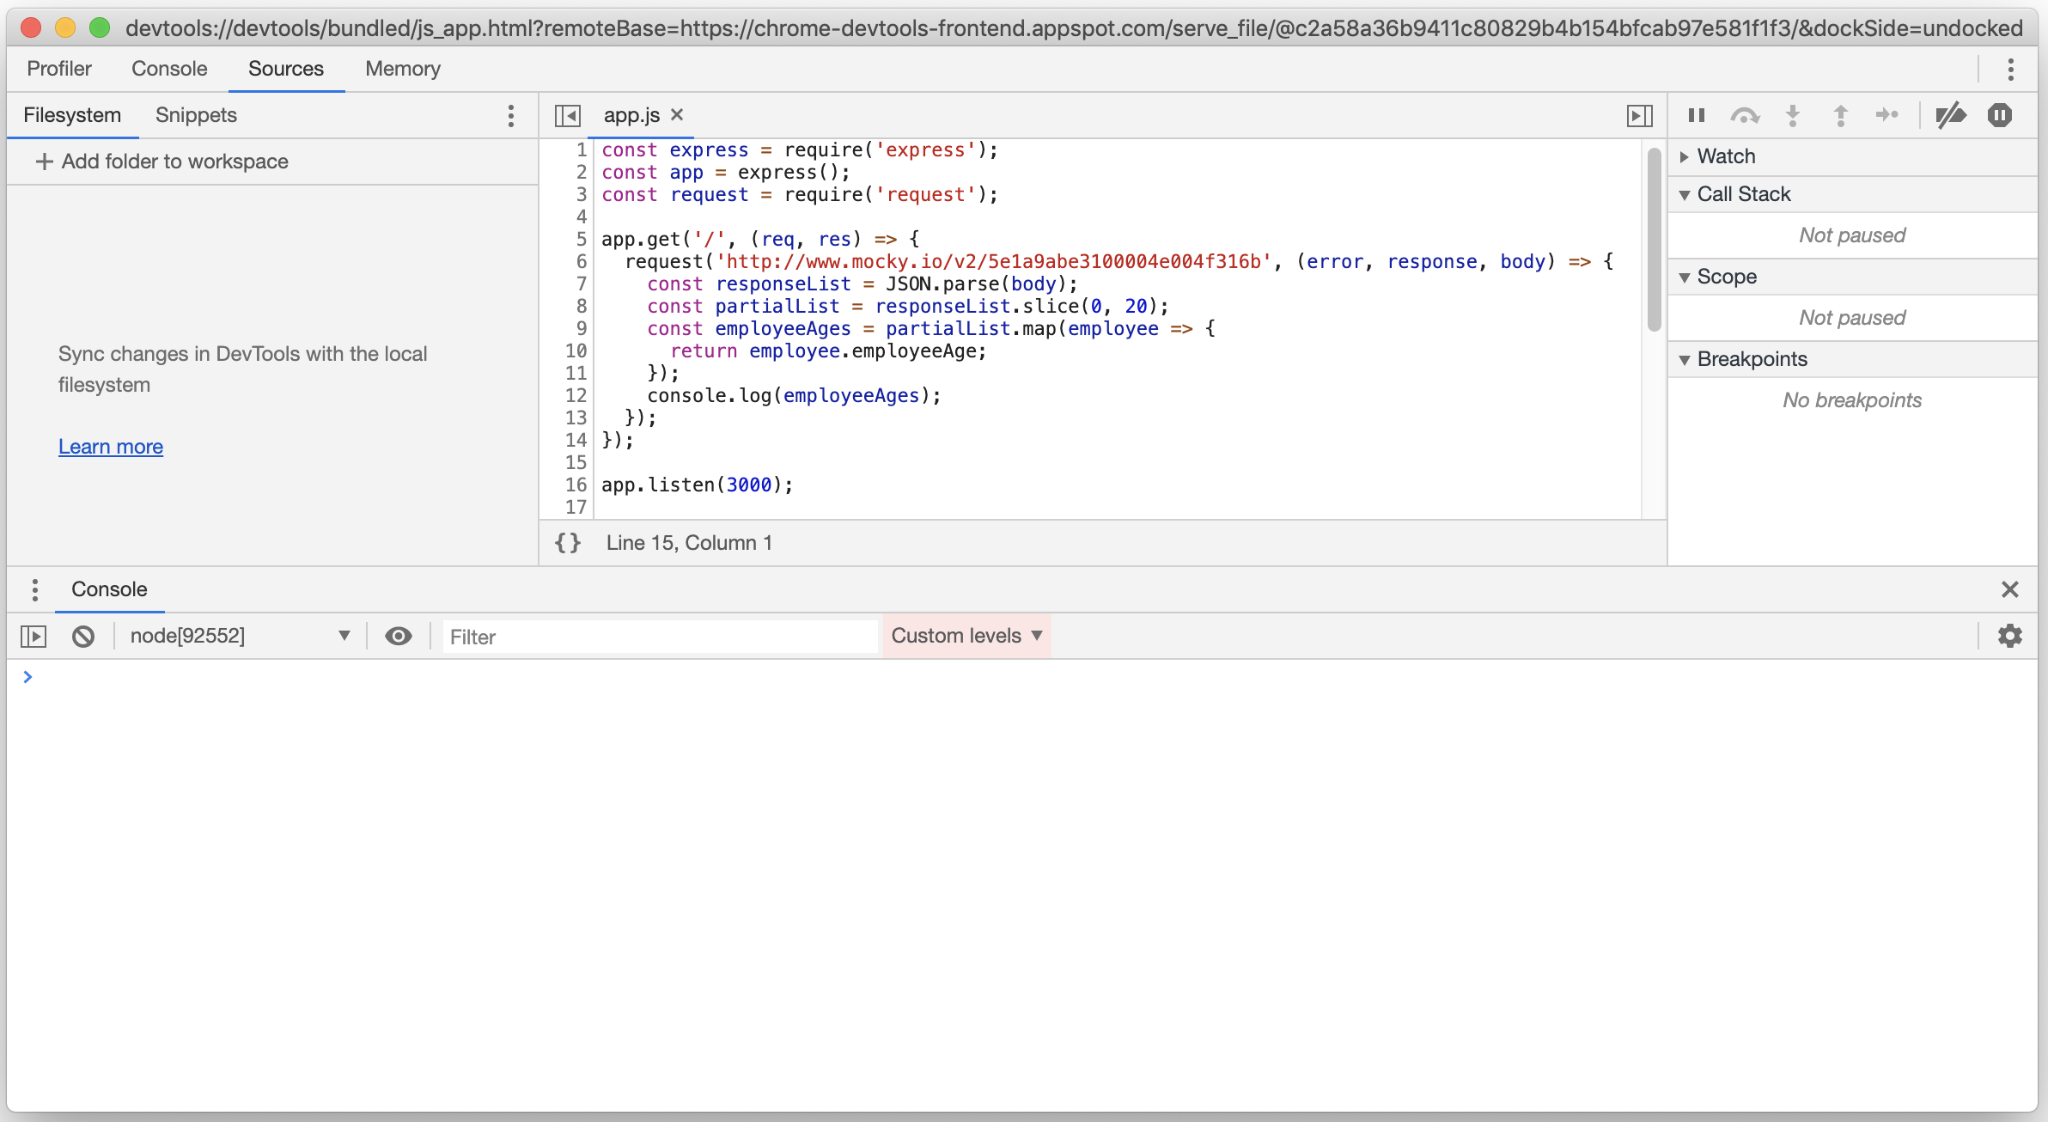Pretty-print app.js with the {} icon
Screen dimensions: 2048x1122
coord(567,542)
